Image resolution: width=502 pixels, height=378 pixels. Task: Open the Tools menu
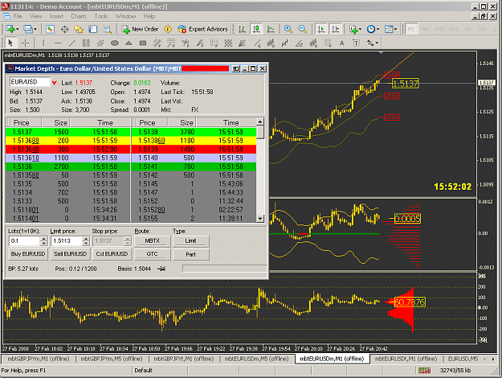[x=101, y=16]
